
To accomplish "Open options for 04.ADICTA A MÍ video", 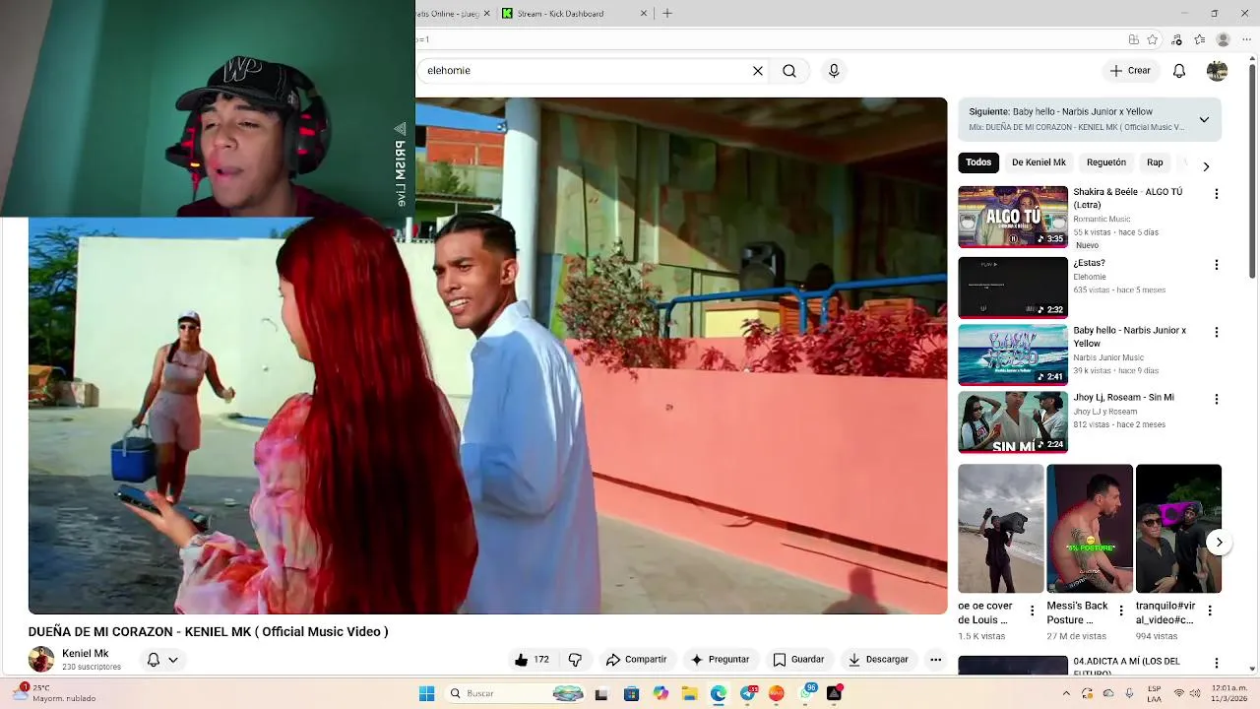I will (x=1216, y=664).
